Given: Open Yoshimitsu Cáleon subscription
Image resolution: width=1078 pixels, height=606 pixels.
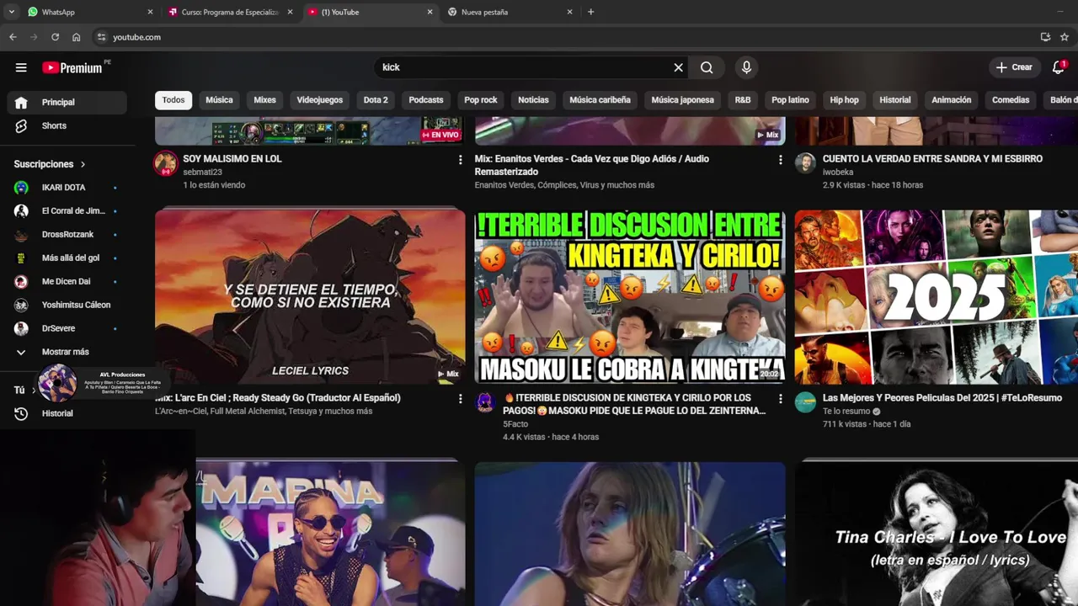Looking at the screenshot, I should pyautogui.click(x=67, y=305).
